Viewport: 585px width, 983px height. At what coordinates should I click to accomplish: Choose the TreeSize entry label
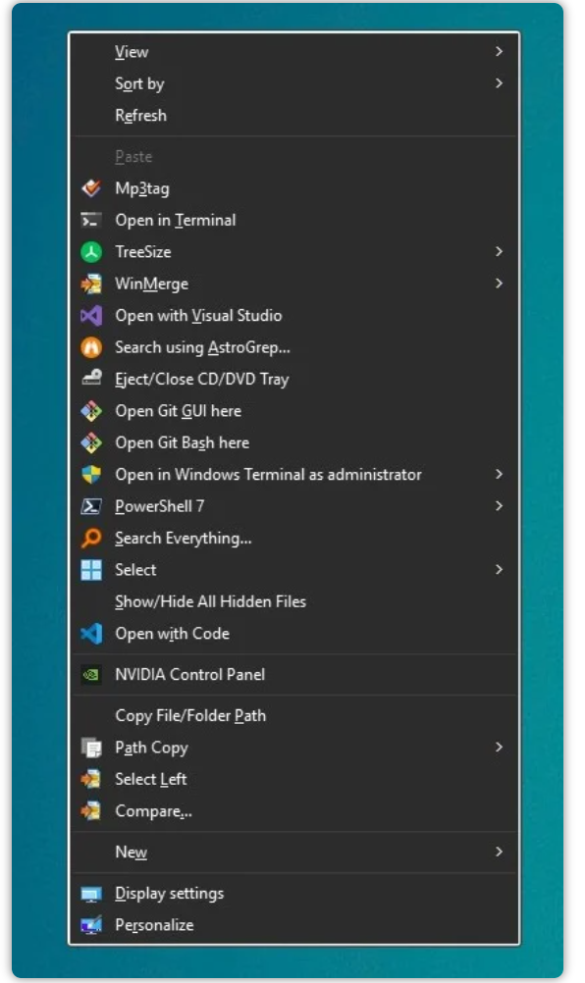[143, 252]
